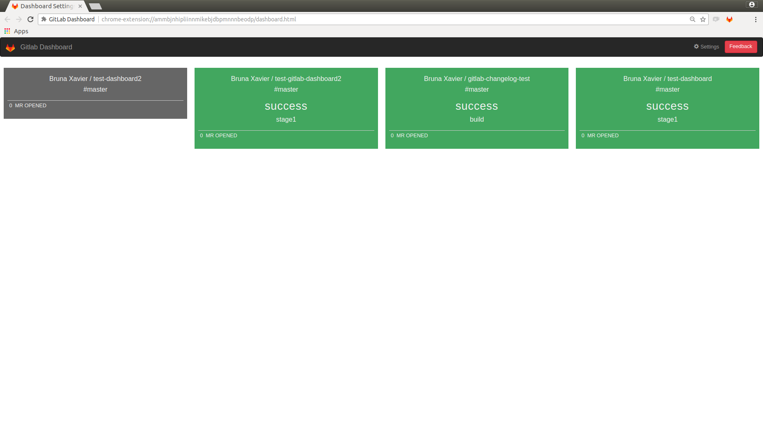Click MR OPENED on test-dashboard card
The width and height of the screenshot is (763, 434).
pyautogui.click(x=603, y=136)
